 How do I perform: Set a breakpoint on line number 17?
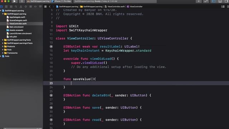[51, 59]
